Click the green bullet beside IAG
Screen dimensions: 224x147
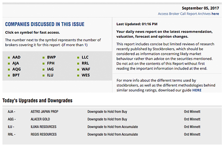pyautogui.click(x=44, y=69)
